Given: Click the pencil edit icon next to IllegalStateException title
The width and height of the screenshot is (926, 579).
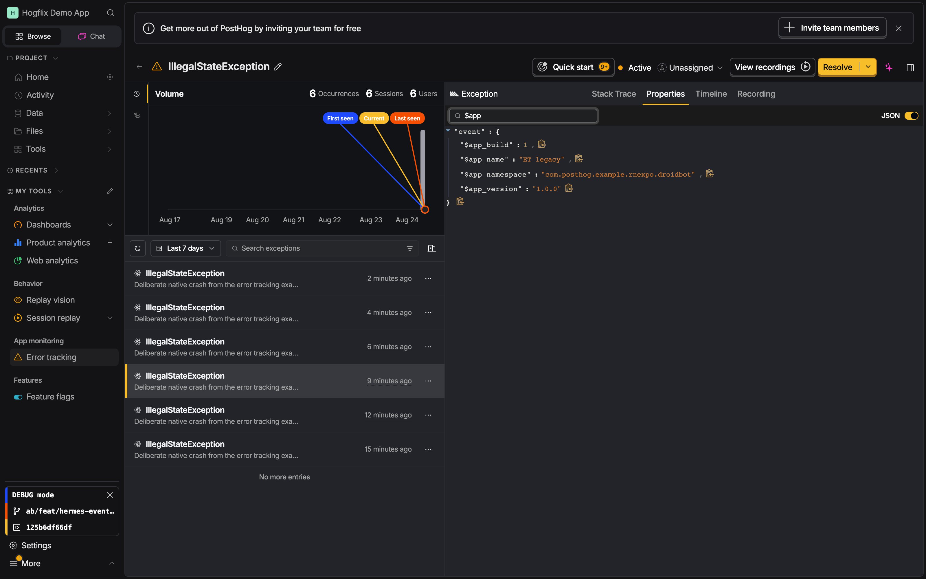Looking at the screenshot, I should click(x=278, y=67).
